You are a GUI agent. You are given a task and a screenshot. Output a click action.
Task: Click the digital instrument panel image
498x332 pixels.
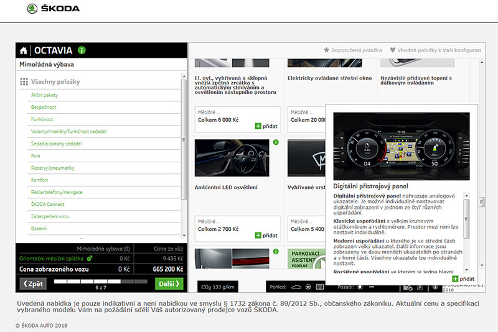[x=402, y=146]
